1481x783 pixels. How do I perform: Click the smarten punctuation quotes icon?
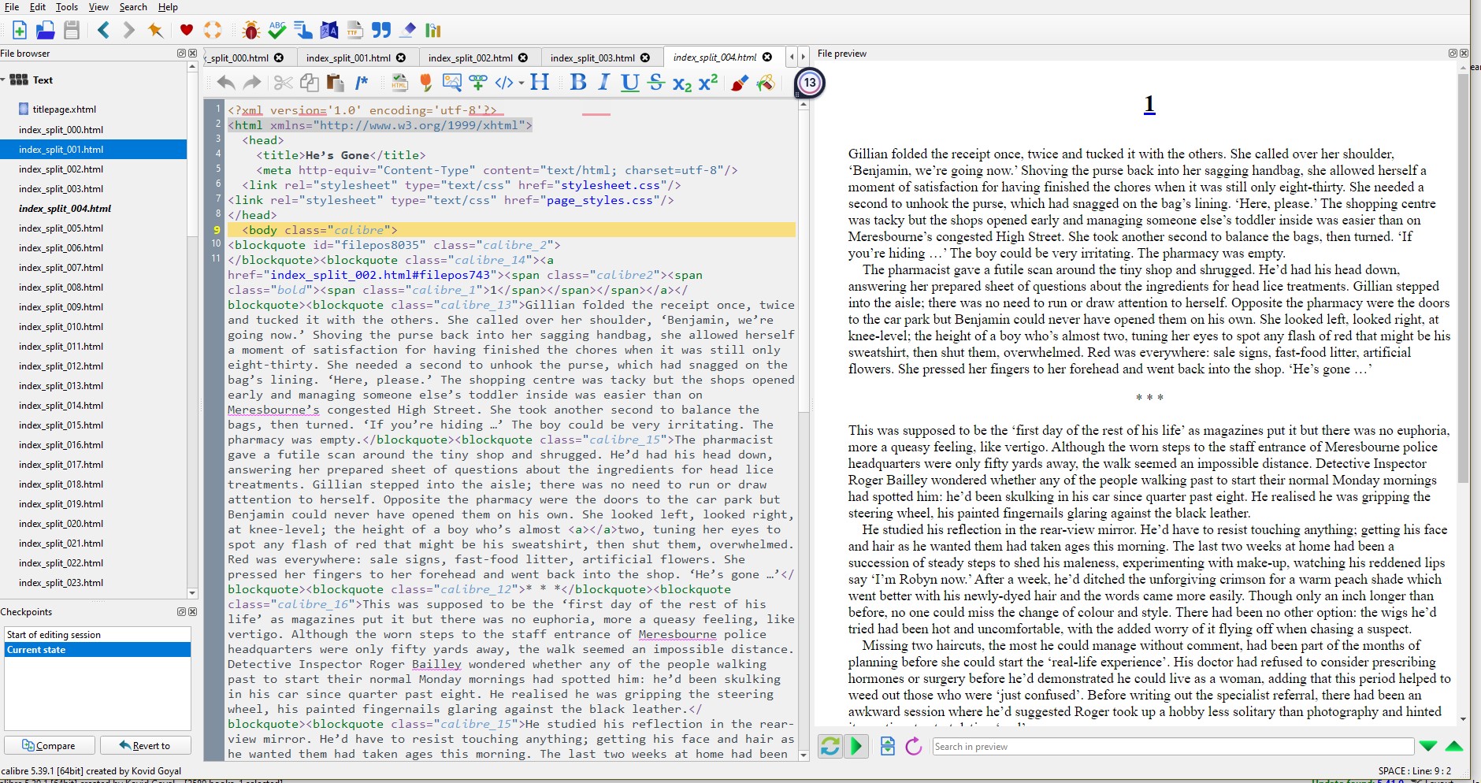(x=381, y=30)
